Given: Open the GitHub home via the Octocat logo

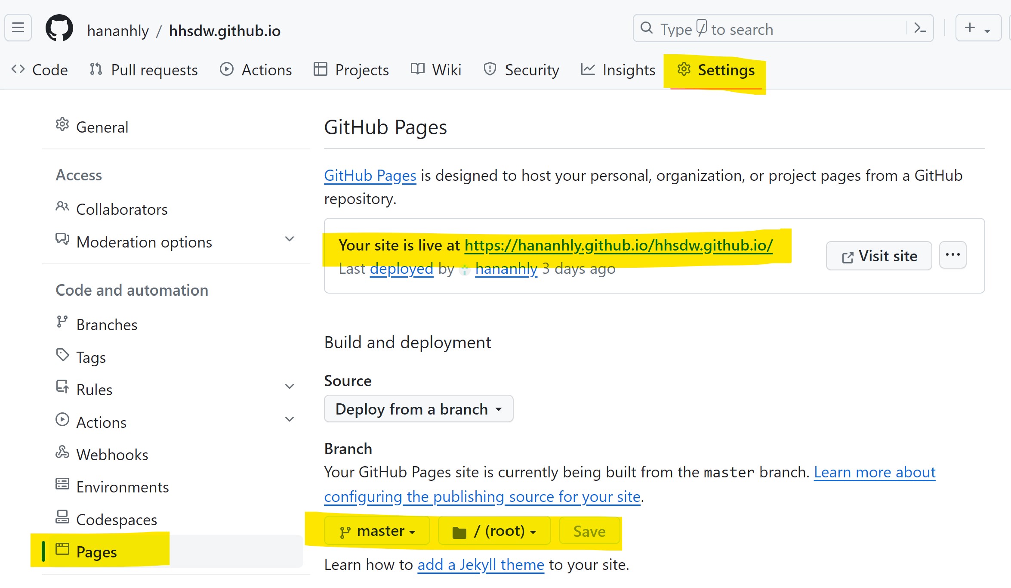Looking at the screenshot, I should 60,28.
